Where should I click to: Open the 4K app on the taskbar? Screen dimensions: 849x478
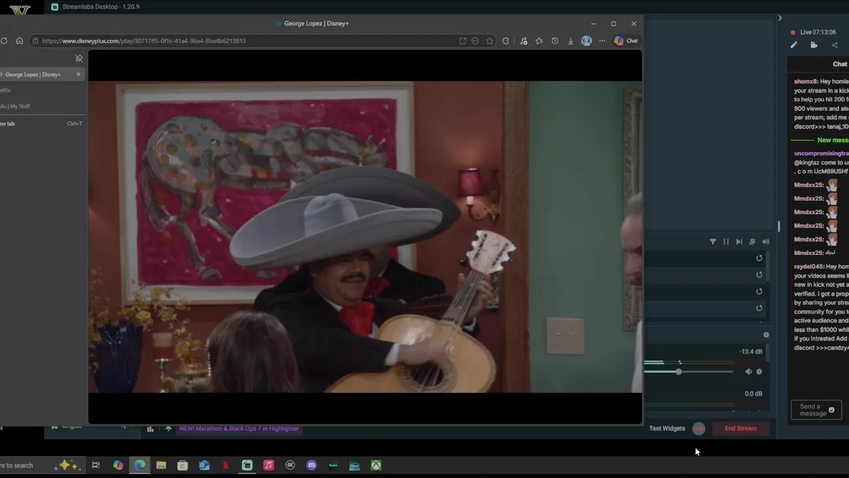click(290, 465)
